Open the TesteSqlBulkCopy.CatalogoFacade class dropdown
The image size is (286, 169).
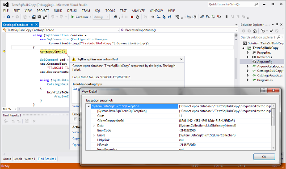(x=118, y=30)
